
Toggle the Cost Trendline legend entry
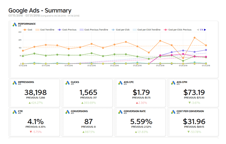[45, 30]
